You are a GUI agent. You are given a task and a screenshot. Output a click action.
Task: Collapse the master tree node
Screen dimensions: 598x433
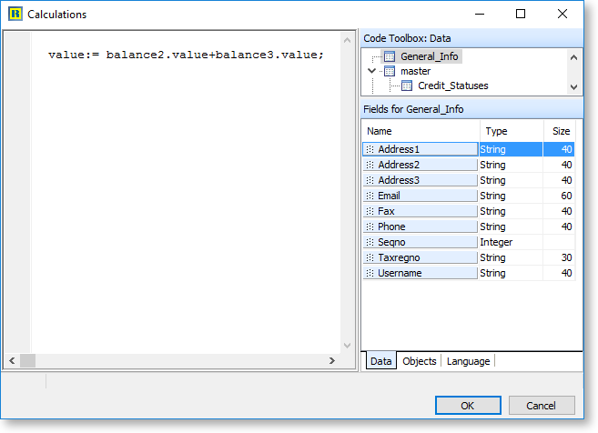pyautogui.click(x=371, y=71)
